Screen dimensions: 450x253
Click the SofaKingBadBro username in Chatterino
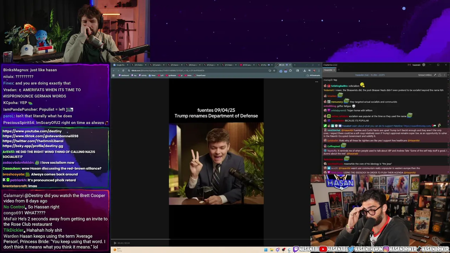[339, 86]
